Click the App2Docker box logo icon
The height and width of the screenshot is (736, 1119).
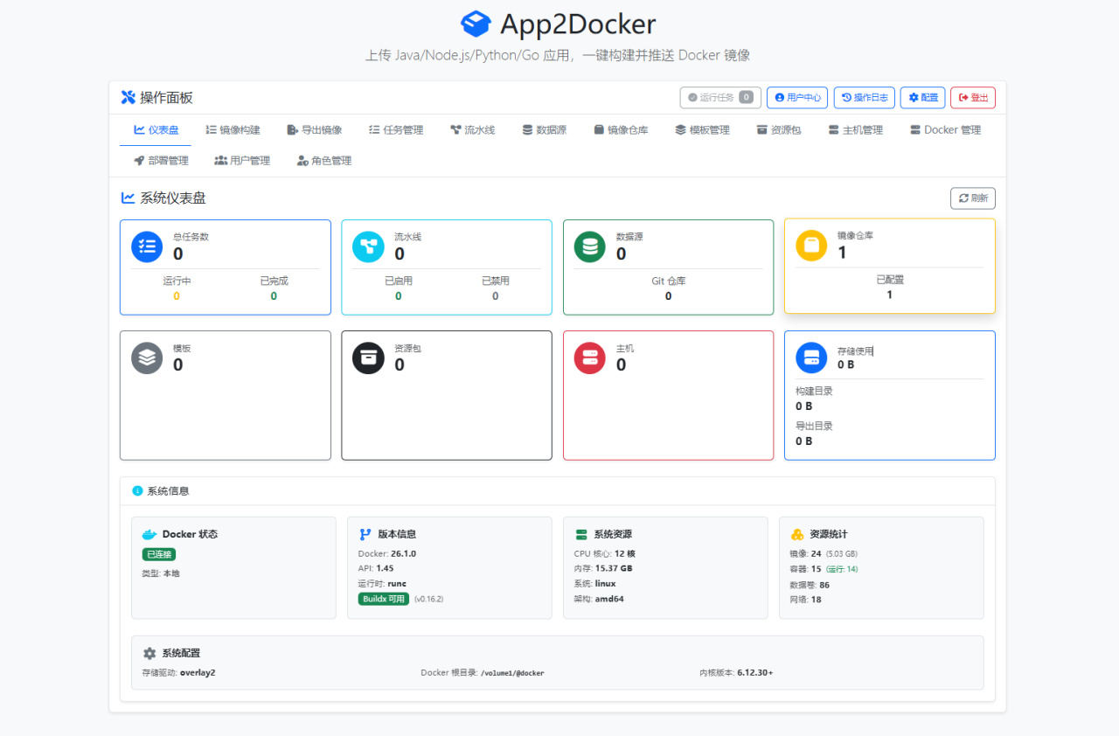[476, 24]
